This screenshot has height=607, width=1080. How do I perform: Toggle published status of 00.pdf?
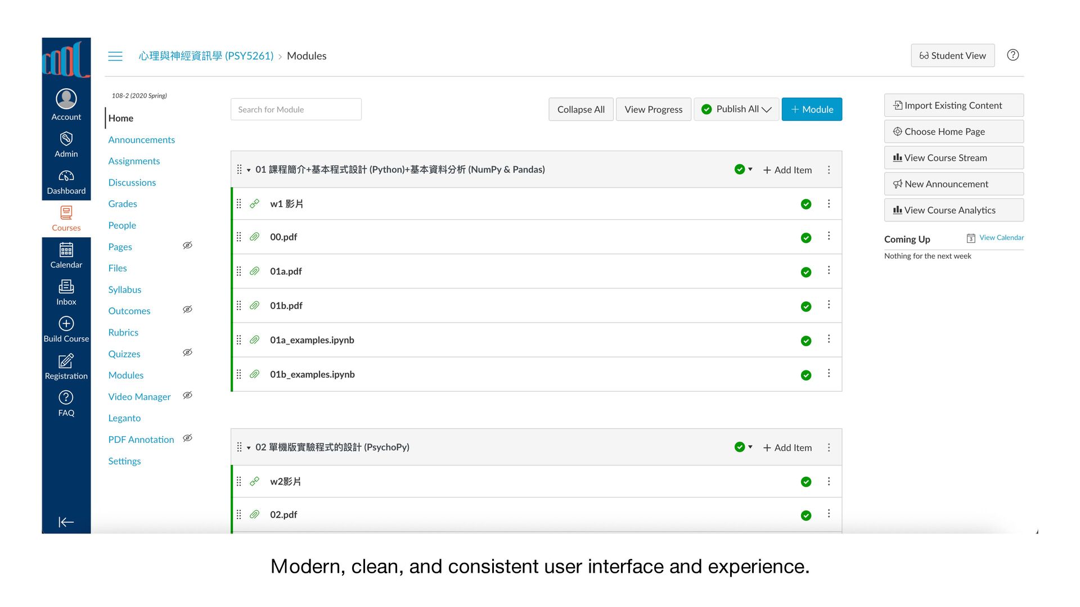pyautogui.click(x=805, y=238)
